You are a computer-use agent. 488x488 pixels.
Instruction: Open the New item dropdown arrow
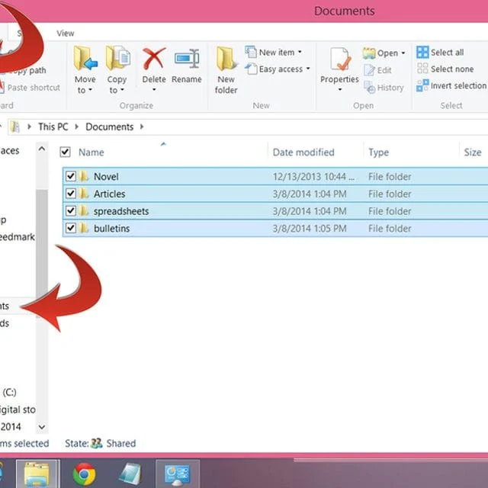300,52
